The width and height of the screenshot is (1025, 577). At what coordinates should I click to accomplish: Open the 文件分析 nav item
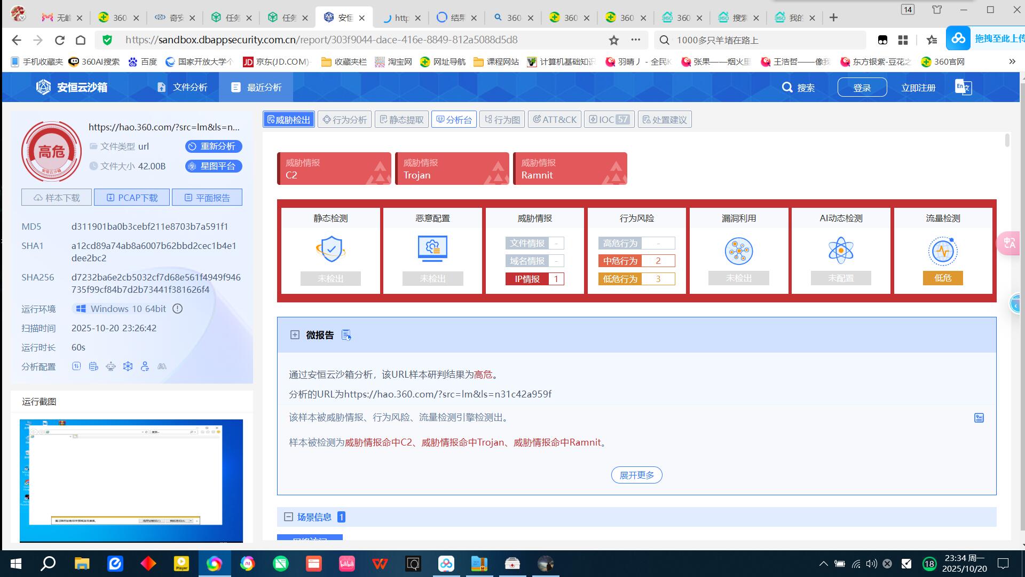pyautogui.click(x=182, y=87)
